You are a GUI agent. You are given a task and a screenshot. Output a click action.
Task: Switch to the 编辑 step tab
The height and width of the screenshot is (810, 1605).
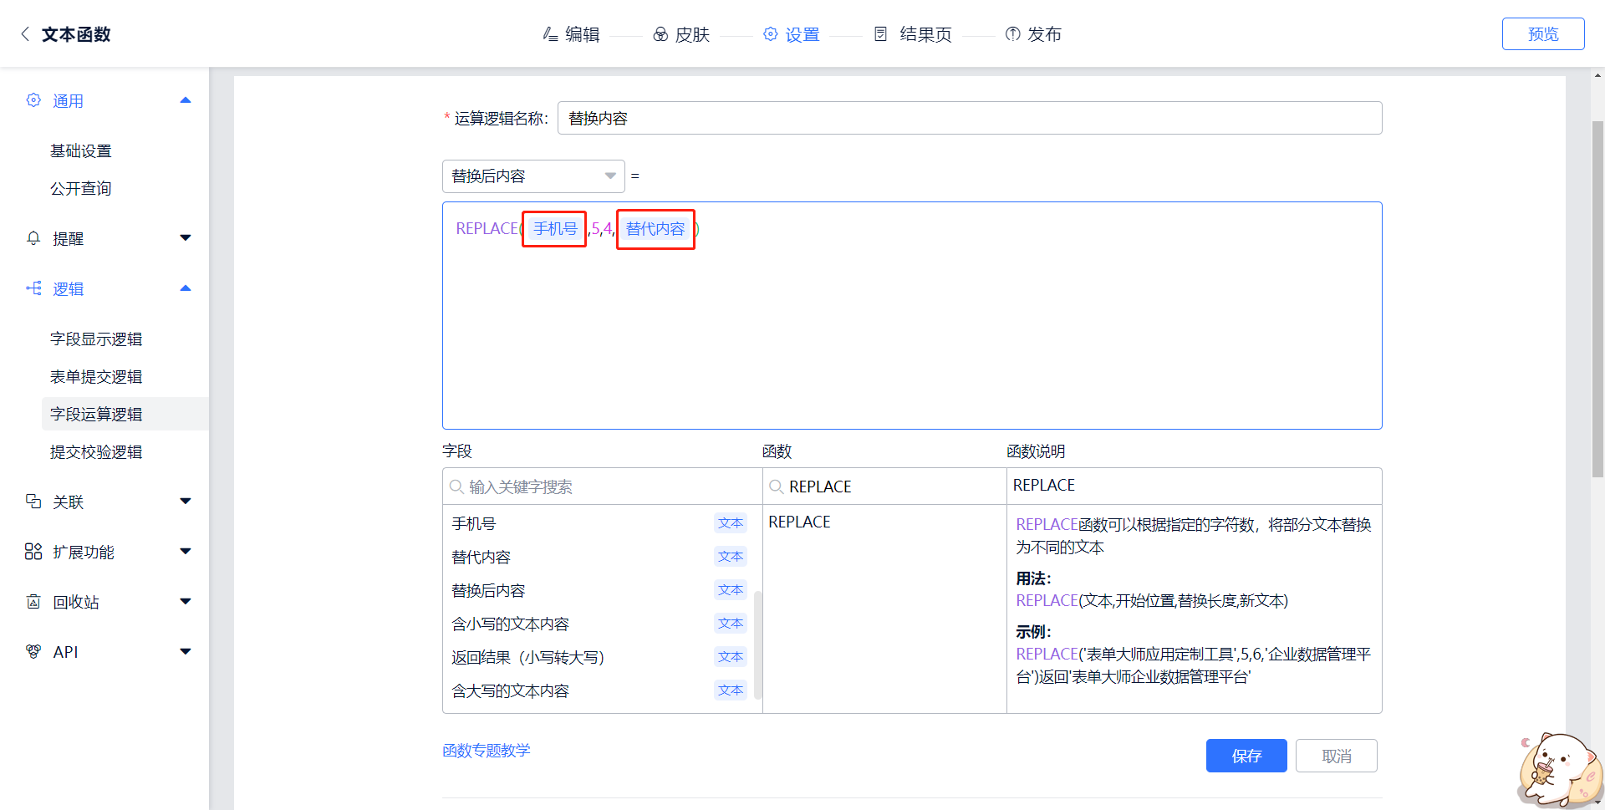click(x=572, y=34)
